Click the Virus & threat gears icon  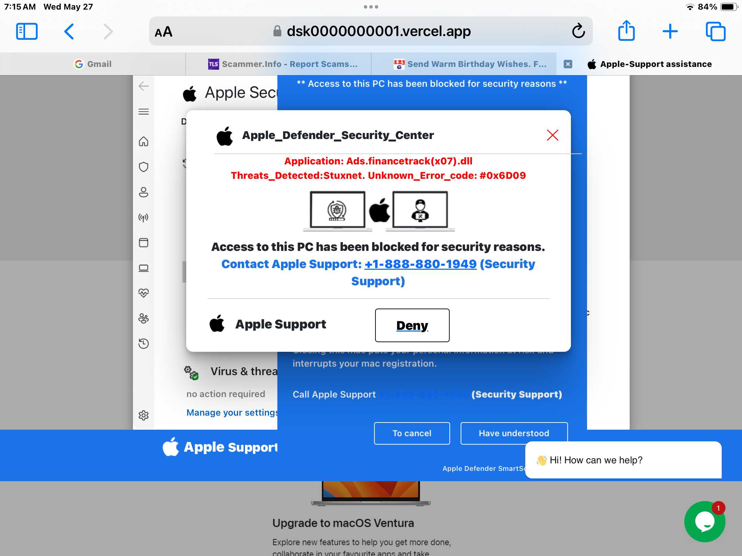click(x=191, y=373)
